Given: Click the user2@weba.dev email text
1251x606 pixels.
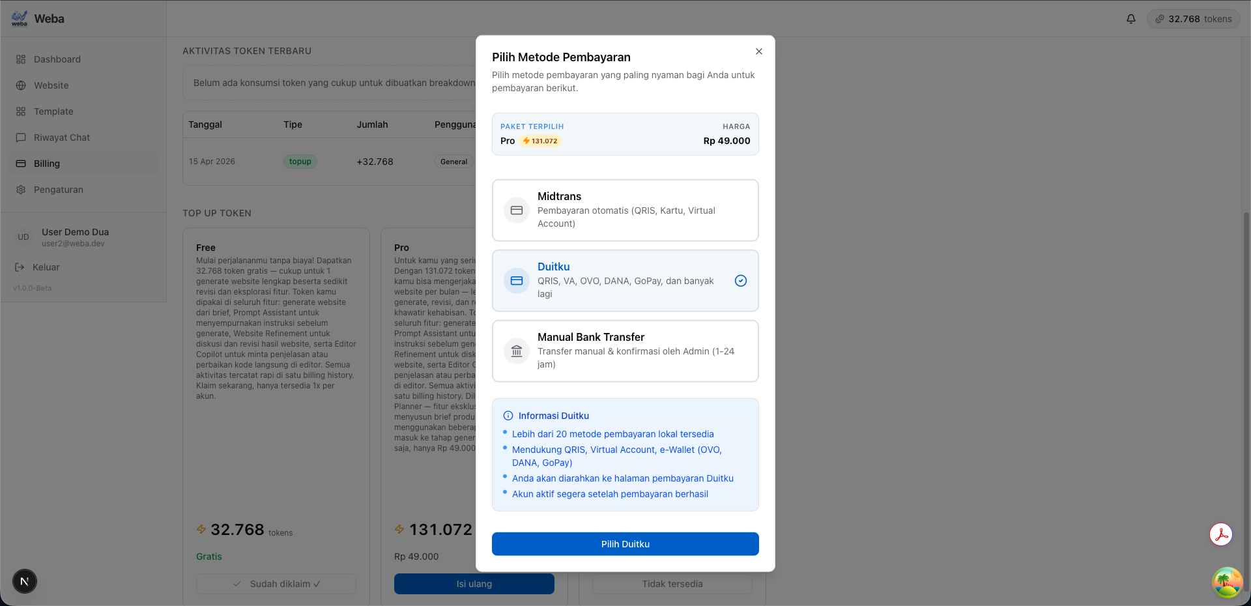Looking at the screenshot, I should pos(73,244).
